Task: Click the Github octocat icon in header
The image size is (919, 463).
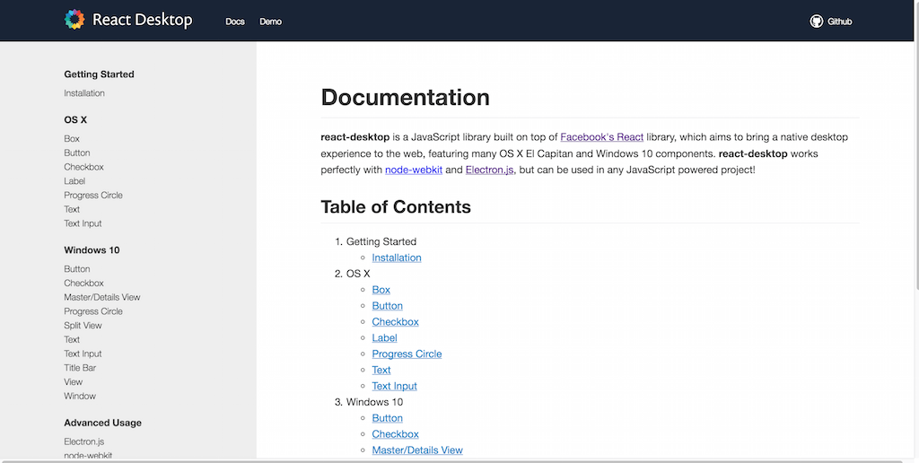Action: coord(816,21)
